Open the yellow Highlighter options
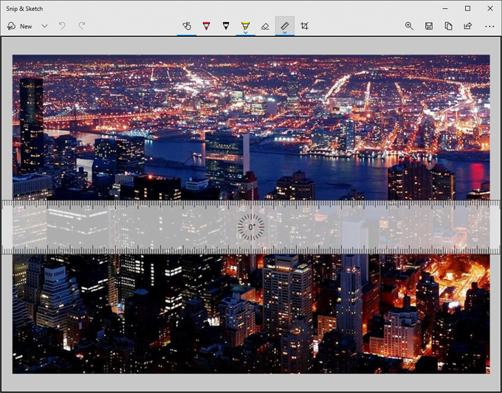Viewport: 502px width, 393px height. click(245, 27)
